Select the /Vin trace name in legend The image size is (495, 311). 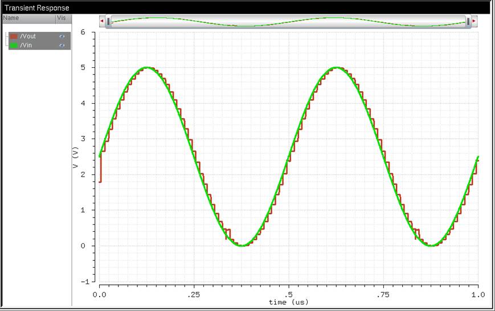point(27,44)
